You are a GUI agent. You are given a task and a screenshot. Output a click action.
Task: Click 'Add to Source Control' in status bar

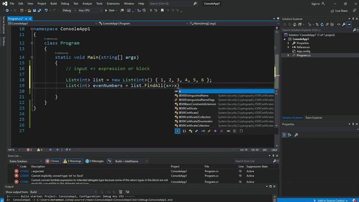click(331, 200)
